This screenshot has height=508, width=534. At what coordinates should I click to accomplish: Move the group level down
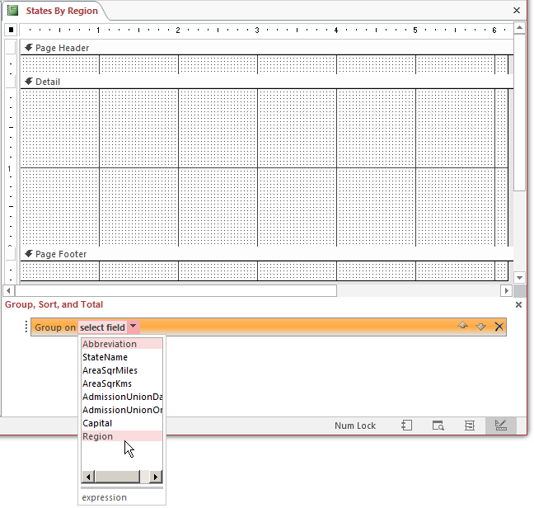coord(480,327)
